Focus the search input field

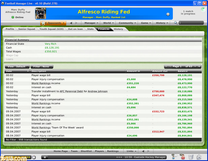click(x=191, y=23)
